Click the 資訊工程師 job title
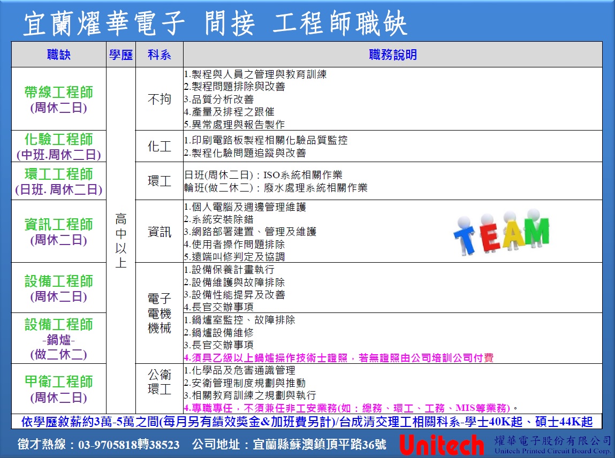 pyautogui.click(x=59, y=224)
